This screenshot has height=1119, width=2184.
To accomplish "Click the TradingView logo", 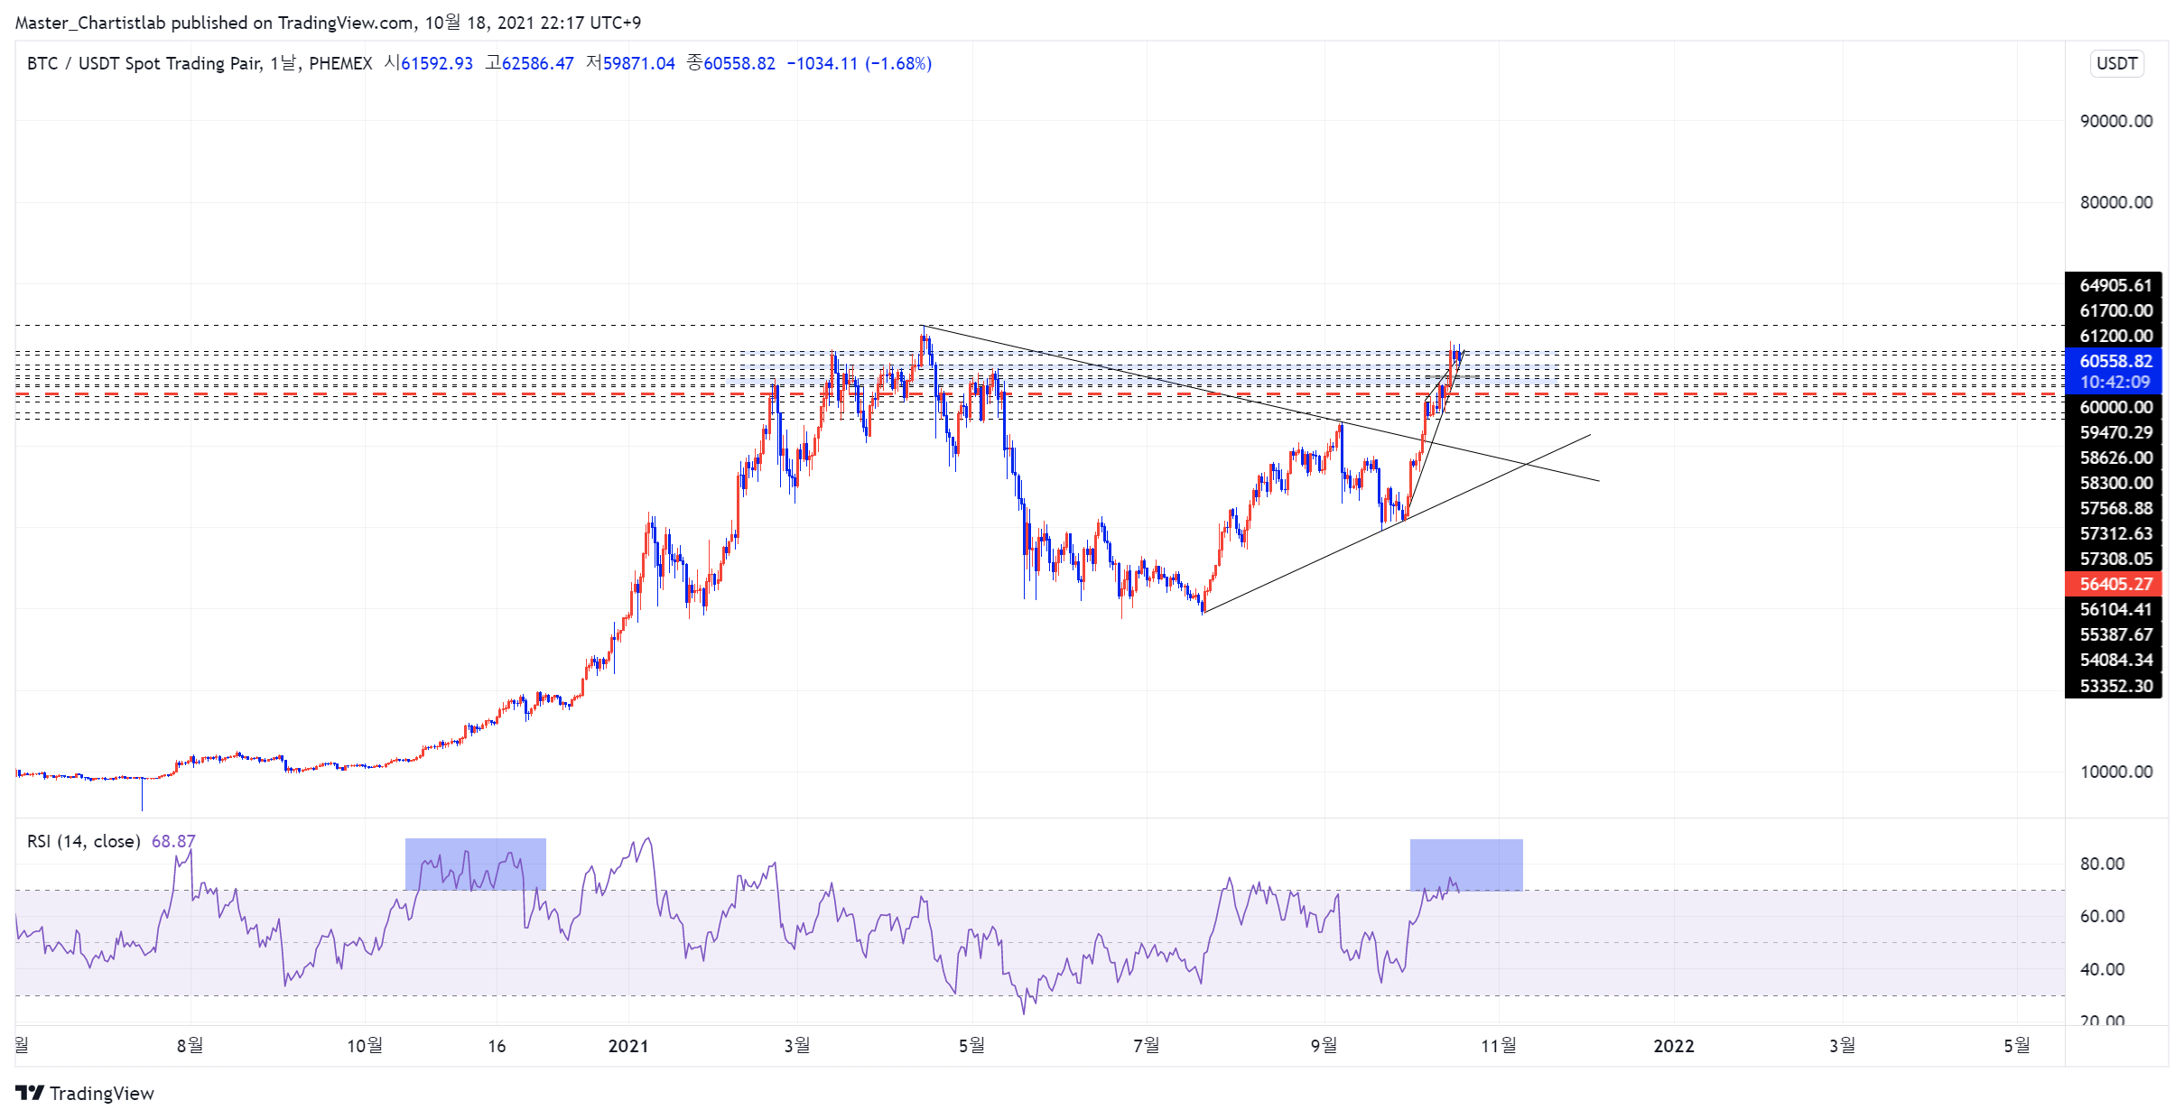I will pos(85,1093).
